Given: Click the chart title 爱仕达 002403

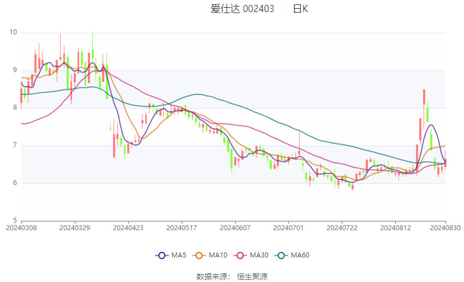Looking at the screenshot, I should (242, 9).
